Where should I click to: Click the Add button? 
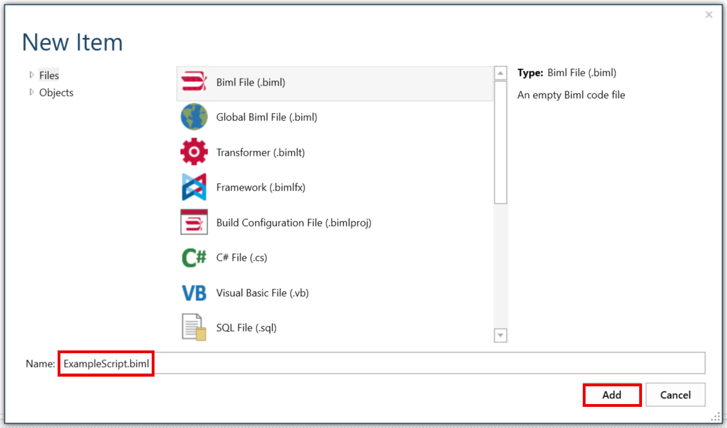coord(612,395)
